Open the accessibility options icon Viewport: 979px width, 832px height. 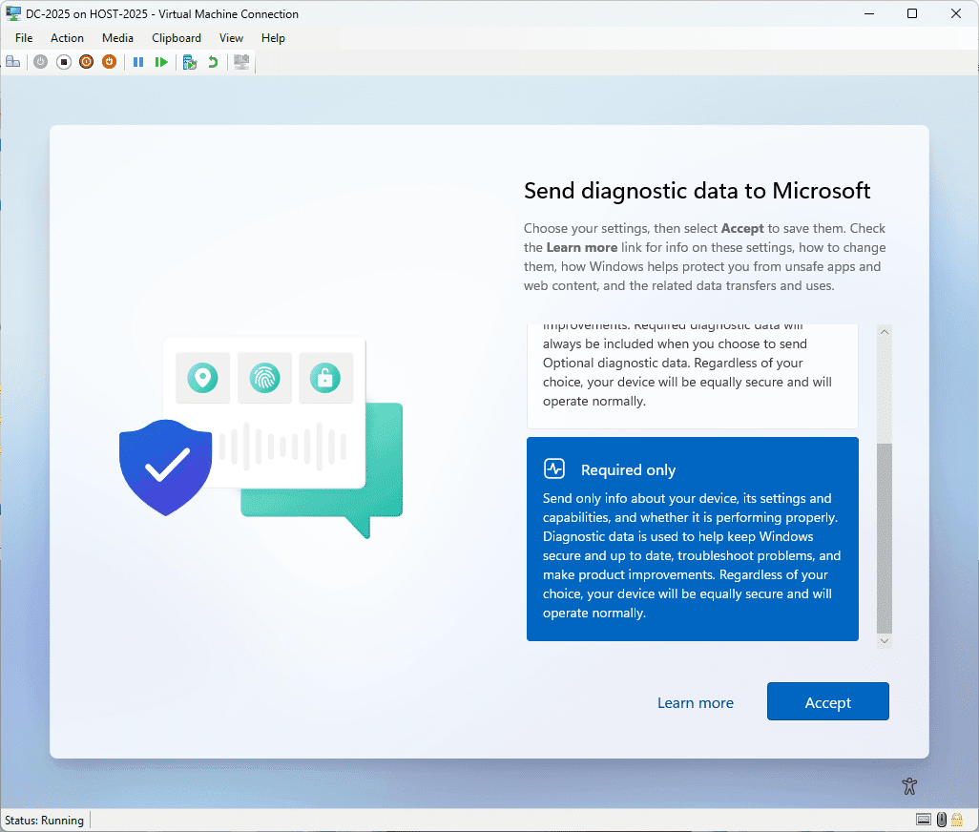click(908, 785)
